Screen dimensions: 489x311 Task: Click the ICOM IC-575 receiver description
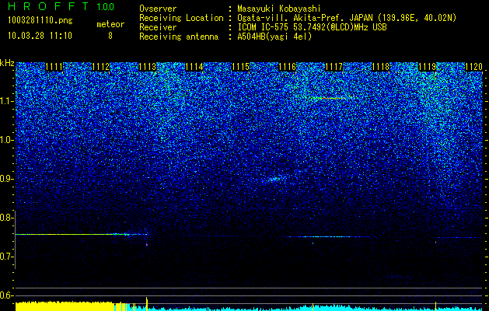[312, 27]
